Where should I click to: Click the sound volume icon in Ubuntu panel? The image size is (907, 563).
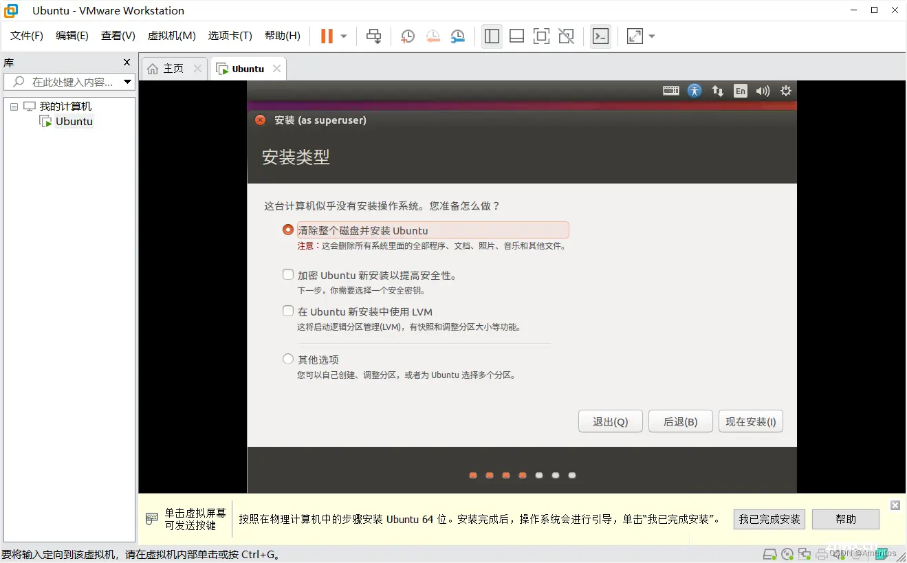(763, 90)
